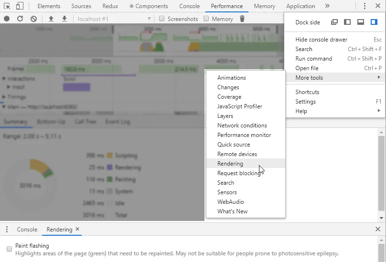Click the collect garbage trash icon

point(242,19)
